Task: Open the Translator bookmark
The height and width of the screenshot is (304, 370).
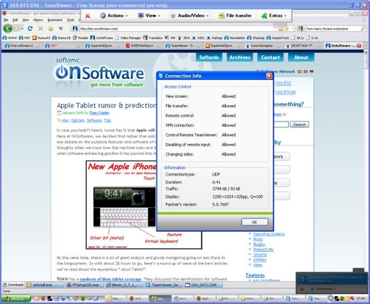Action: 153,38
